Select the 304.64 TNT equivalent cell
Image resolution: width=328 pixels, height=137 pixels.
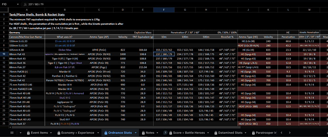coord(143,50)
